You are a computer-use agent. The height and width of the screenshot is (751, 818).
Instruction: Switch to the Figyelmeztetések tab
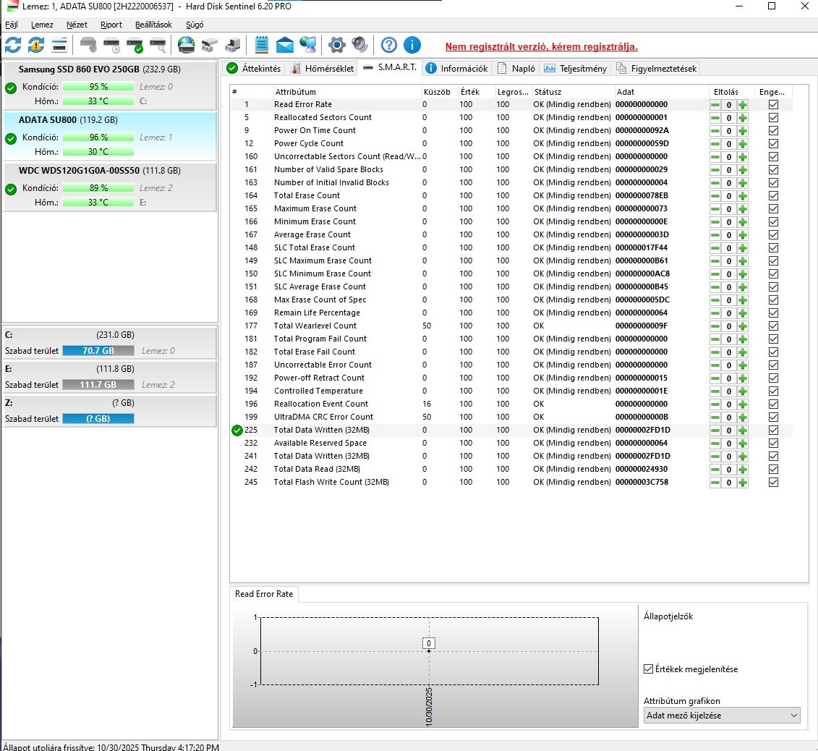[656, 68]
